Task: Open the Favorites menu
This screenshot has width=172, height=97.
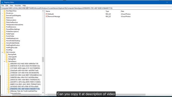Action: pos(18,5)
